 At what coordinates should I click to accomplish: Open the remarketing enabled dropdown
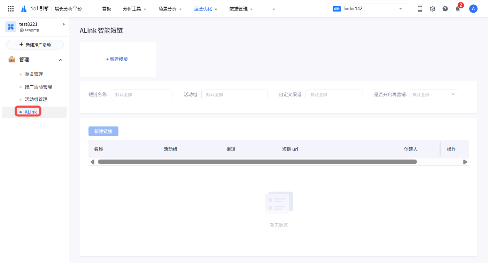pyautogui.click(x=433, y=94)
